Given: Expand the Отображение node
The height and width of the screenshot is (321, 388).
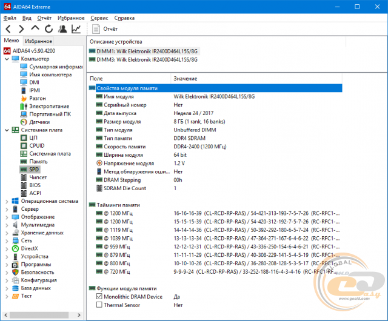Looking at the screenshot, I should tap(7, 217).
